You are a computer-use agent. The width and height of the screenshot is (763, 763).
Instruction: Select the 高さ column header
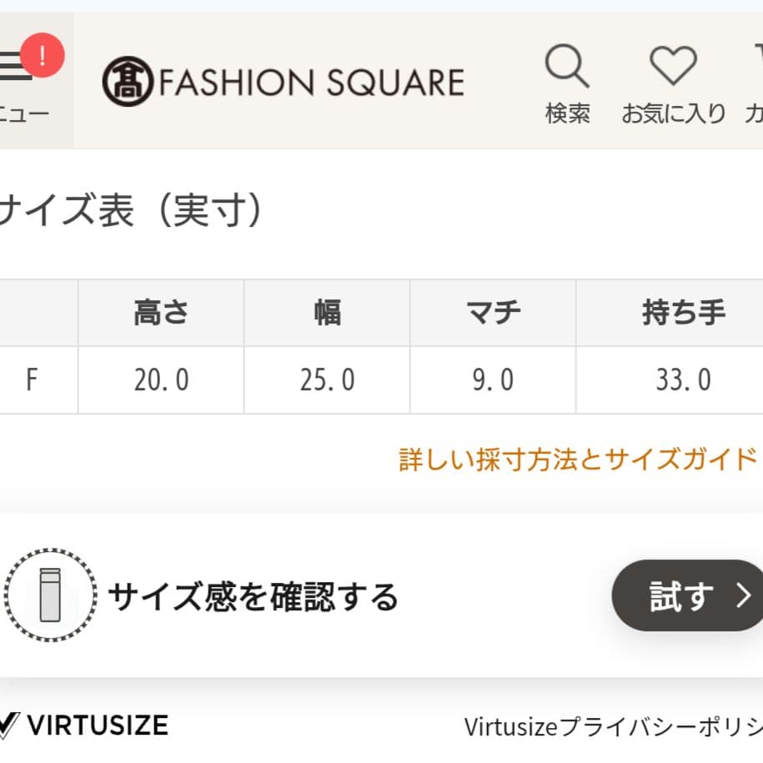(x=160, y=312)
